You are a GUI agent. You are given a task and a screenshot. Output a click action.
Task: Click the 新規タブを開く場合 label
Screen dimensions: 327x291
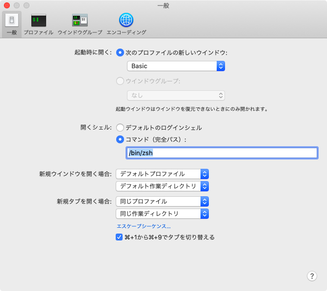point(84,202)
